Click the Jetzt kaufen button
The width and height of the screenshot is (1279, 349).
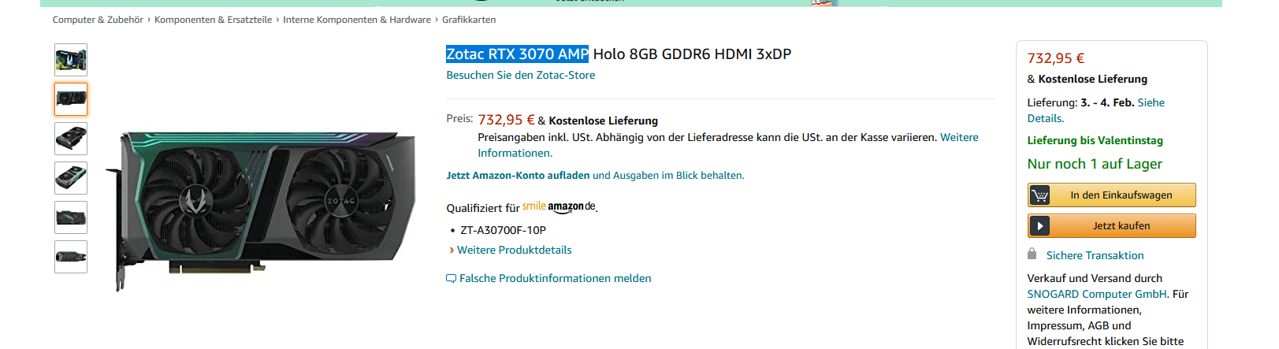(x=1121, y=226)
